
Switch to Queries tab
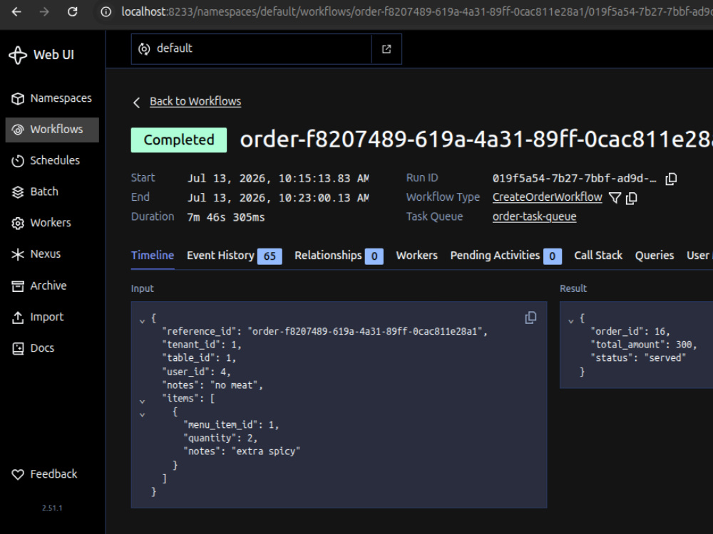point(655,256)
